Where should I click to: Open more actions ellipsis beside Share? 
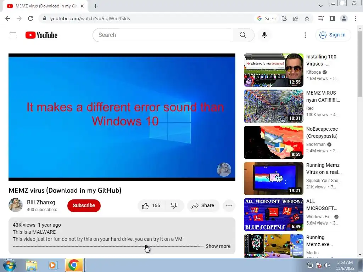pyautogui.click(x=229, y=206)
